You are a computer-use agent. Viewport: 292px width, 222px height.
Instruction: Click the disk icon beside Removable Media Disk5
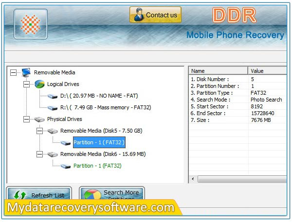(x=53, y=131)
